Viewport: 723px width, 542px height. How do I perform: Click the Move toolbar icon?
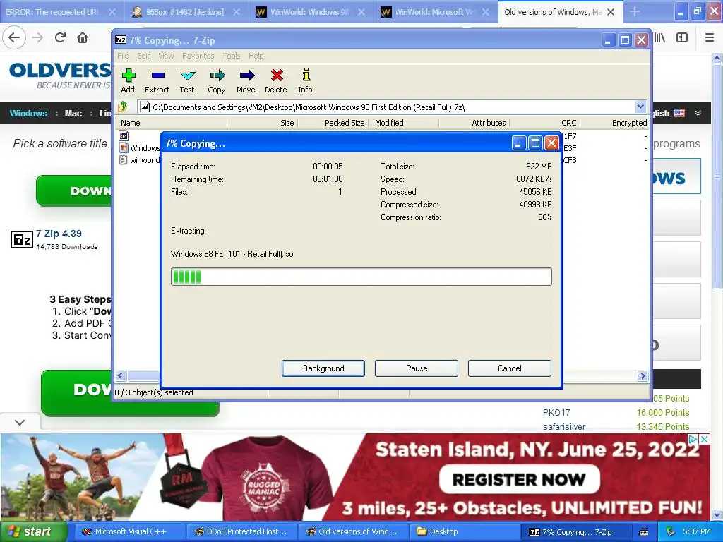pos(246,80)
